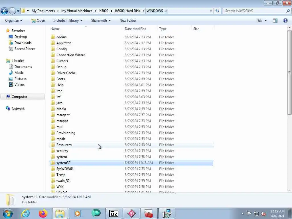
Task: Refresh the WINDOWS folder view
Action: (217, 11)
